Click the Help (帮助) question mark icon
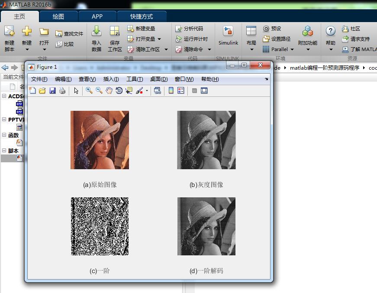Image resolution: width=377 pixels, height=293 pixels. tap(331, 31)
